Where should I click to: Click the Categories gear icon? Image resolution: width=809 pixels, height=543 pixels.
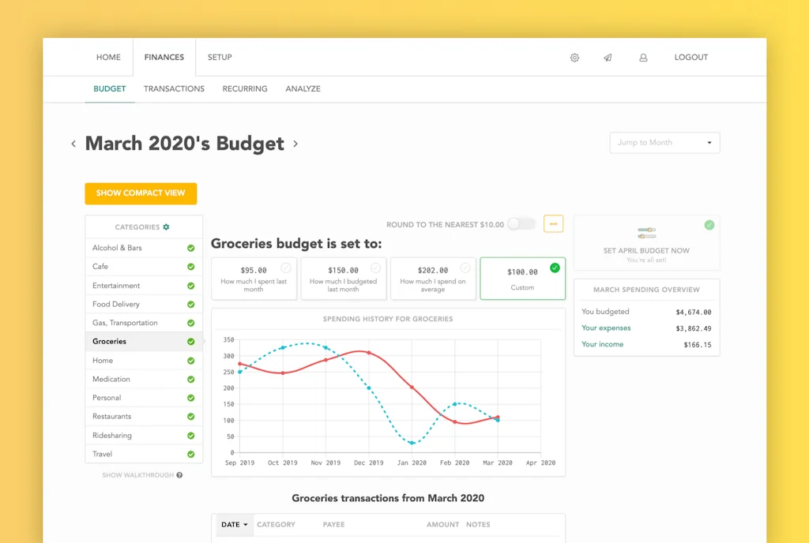tap(166, 227)
